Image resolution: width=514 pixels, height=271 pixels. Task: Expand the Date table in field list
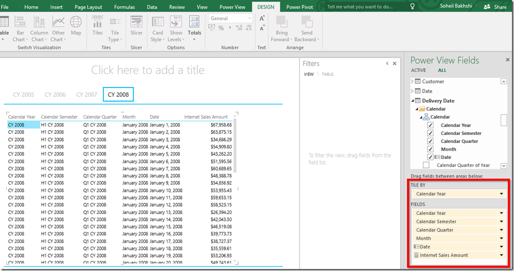(412, 91)
